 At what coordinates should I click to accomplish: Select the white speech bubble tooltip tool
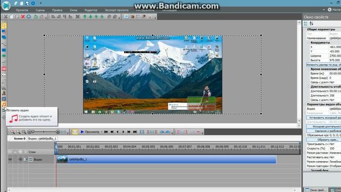[4, 75]
